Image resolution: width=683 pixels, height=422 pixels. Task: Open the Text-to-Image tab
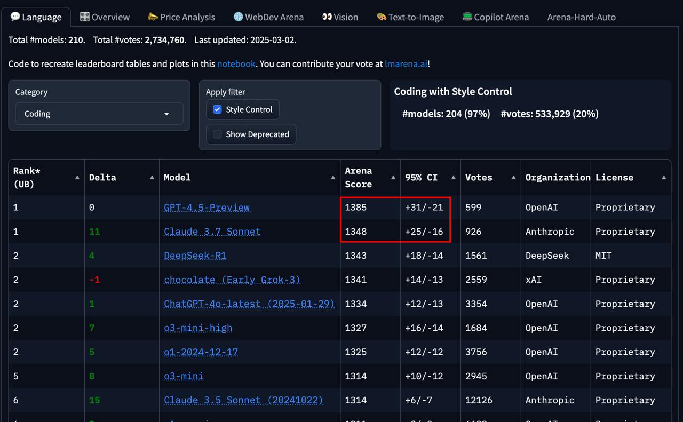[x=410, y=17]
